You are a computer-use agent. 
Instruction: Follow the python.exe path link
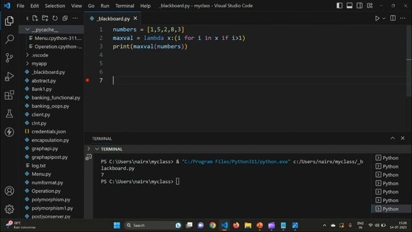tap(236, 162)
